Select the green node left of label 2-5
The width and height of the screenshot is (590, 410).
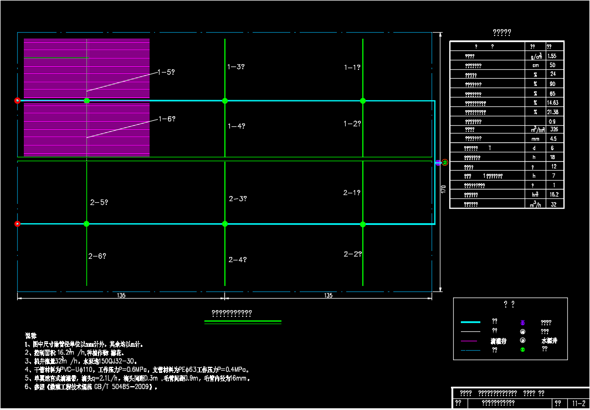tap(86, 224)
